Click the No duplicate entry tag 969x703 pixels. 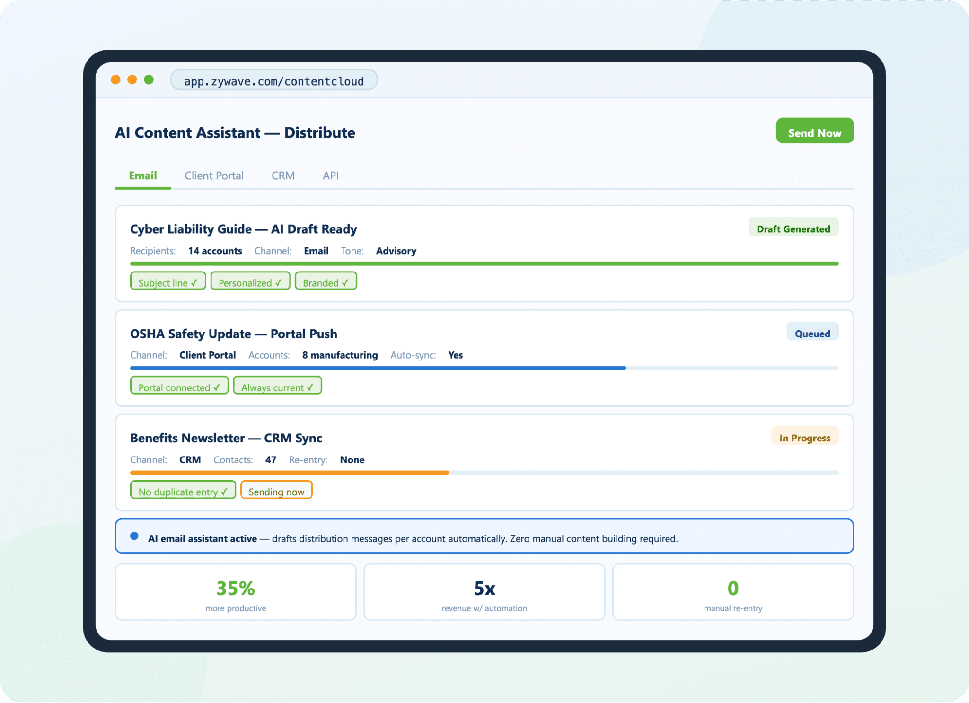click(183, 491)
